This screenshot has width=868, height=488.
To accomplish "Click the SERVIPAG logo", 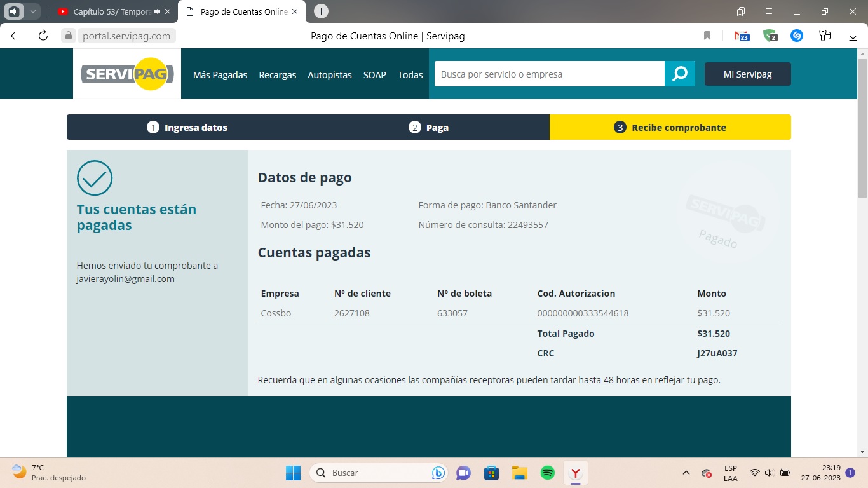I will [x=126, y=74].
